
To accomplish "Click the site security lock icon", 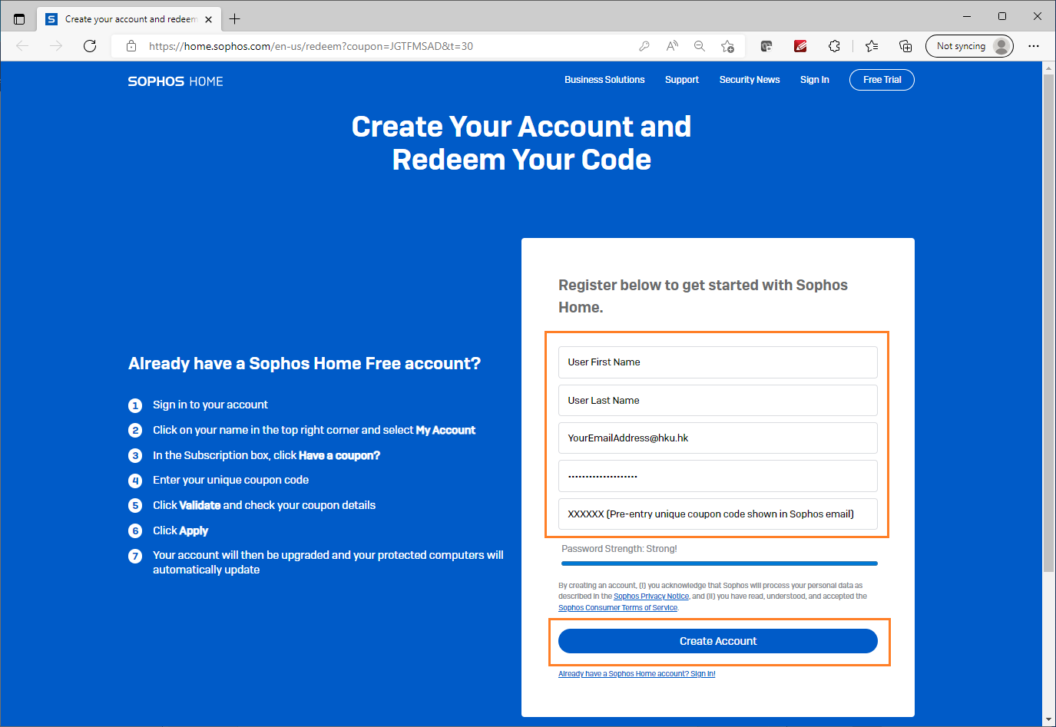I will pos(131,46).
